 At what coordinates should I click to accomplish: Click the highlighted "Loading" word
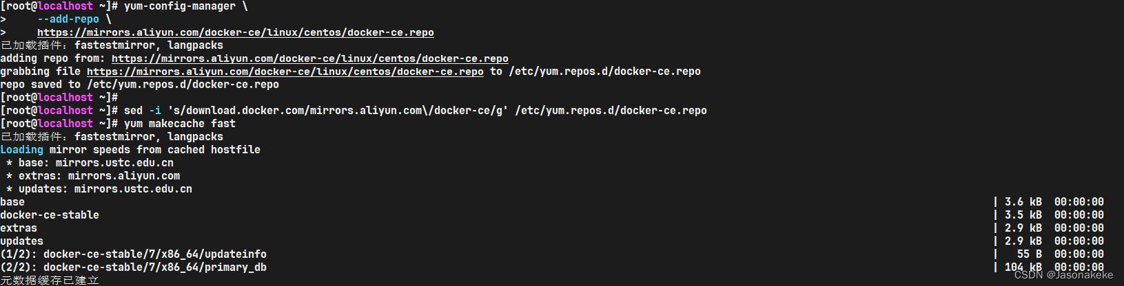point(21,150)
